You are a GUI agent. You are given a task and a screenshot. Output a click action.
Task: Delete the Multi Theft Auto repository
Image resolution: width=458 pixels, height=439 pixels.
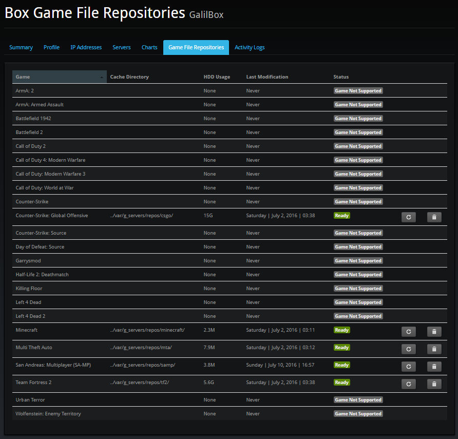434,349
